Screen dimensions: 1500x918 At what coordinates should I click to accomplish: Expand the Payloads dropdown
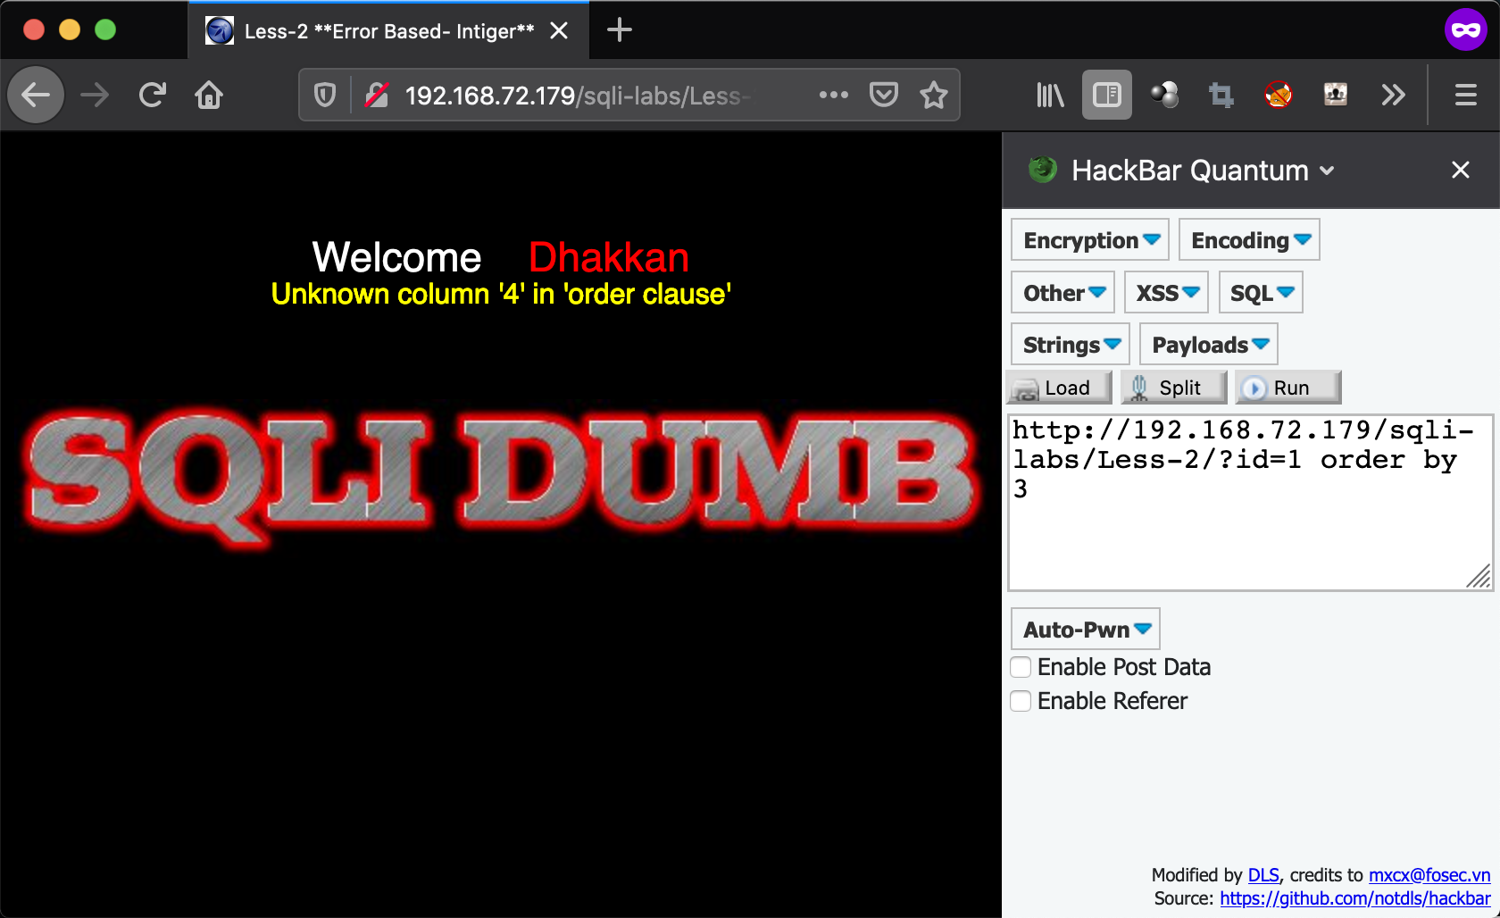pyautogui.click(x=1209, y=345)
